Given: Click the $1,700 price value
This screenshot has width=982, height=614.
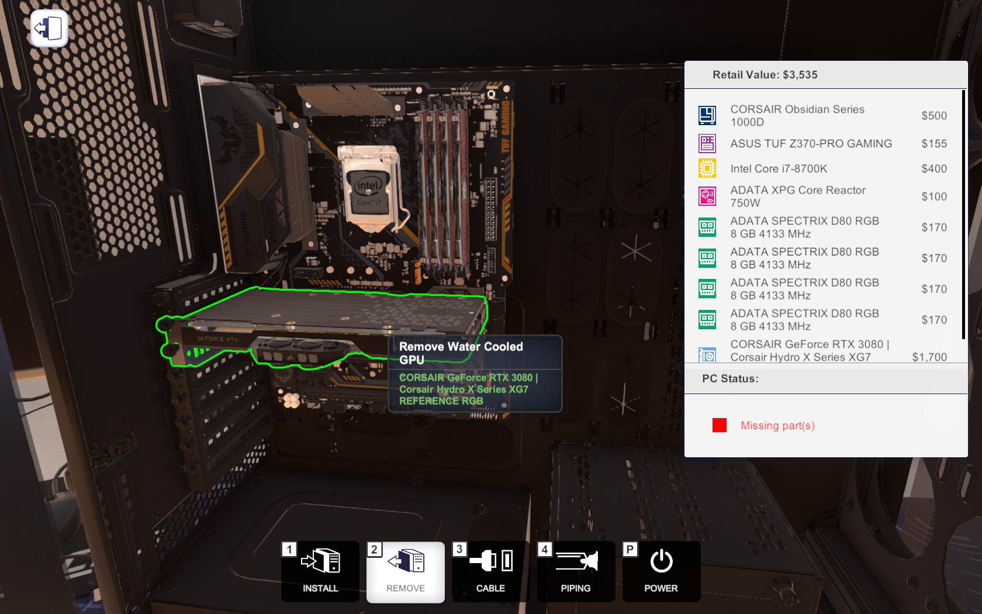Looking at the screenshot, I should coord(929,357).
